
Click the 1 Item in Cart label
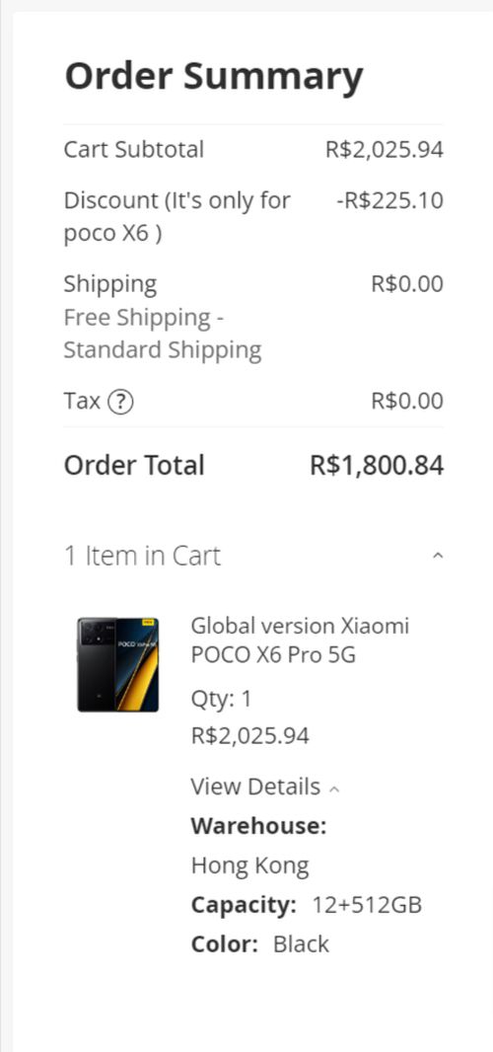click(x=142, y=557)
